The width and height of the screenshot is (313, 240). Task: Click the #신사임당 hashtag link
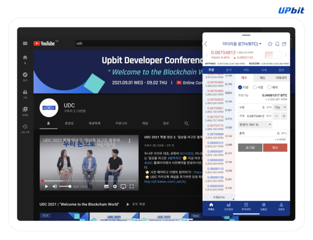(x=186, y=153)
